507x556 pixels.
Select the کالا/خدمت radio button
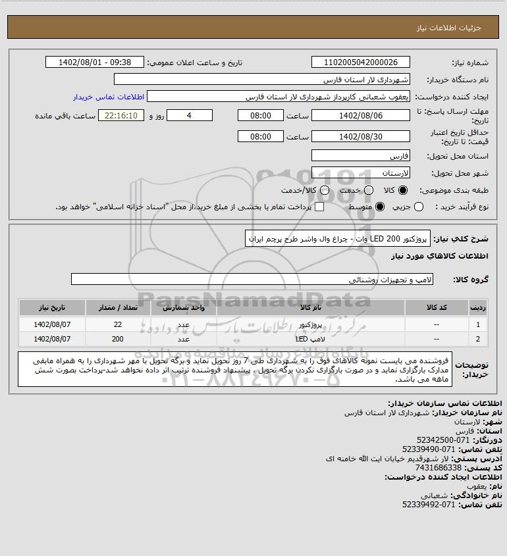(324, 190)
